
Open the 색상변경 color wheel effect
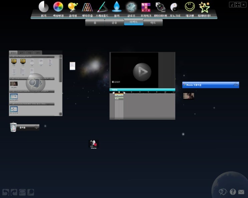[58, 7]
